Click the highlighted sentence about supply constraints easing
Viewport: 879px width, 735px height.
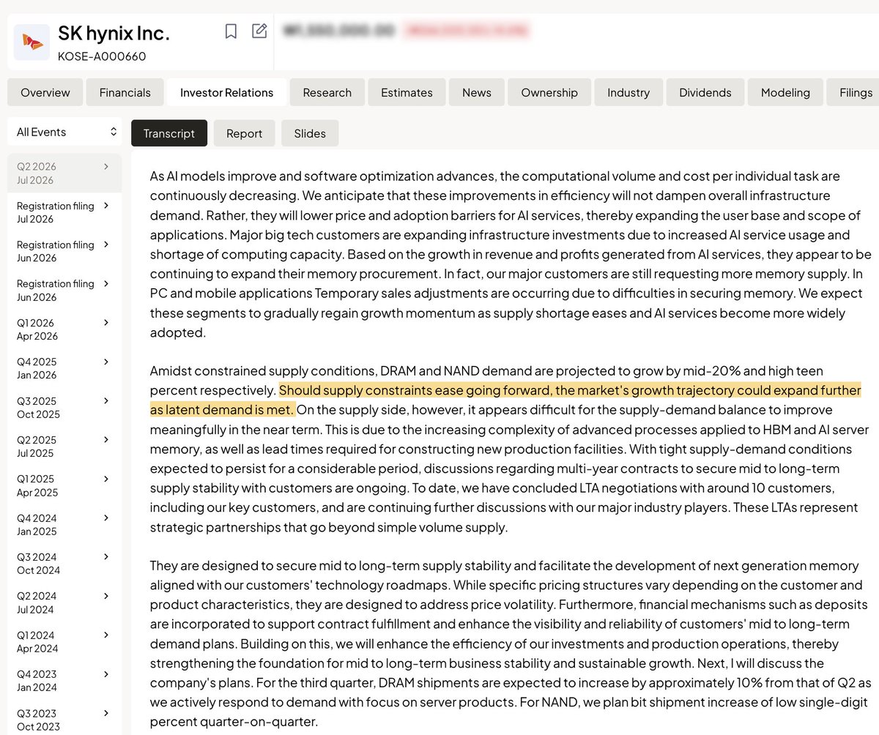505,399
